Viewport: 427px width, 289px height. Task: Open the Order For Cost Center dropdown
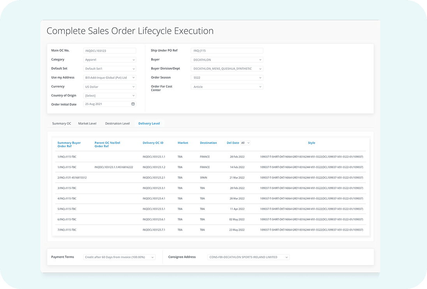tap(227, 87)
